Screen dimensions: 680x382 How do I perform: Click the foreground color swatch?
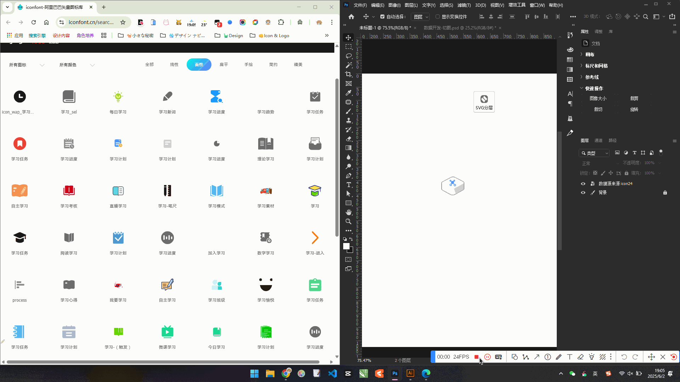(x=346, y=246)
